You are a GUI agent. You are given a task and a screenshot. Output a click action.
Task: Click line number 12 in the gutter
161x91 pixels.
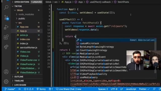49,30
